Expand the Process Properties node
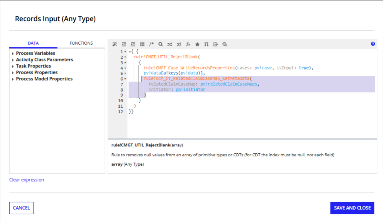Screen dimensions: 383x222 pyautogui.click(x=13, y=73)
